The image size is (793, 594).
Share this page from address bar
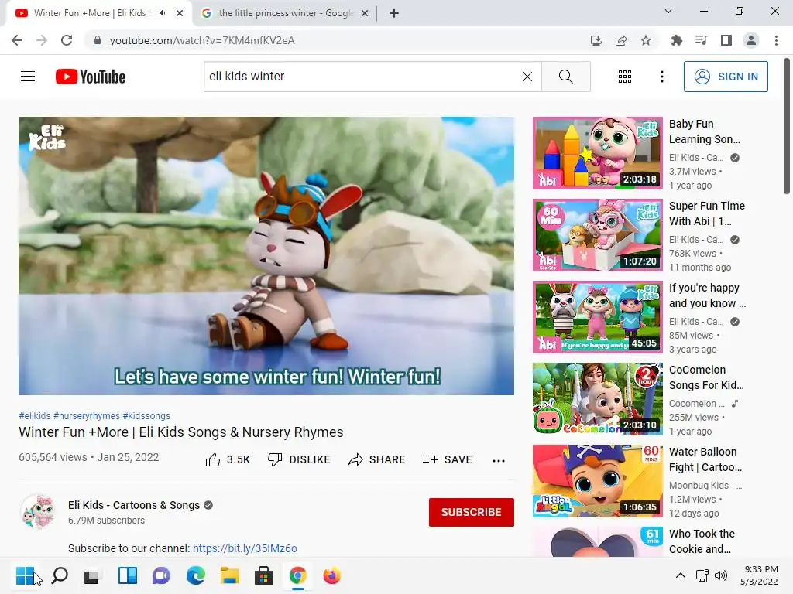tap(621, 40)
